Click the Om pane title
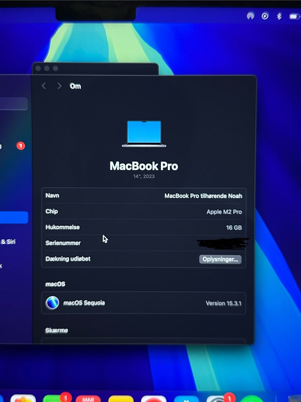Image resolution: width=301 pixels, height=402 pixels. click(75, 86)
